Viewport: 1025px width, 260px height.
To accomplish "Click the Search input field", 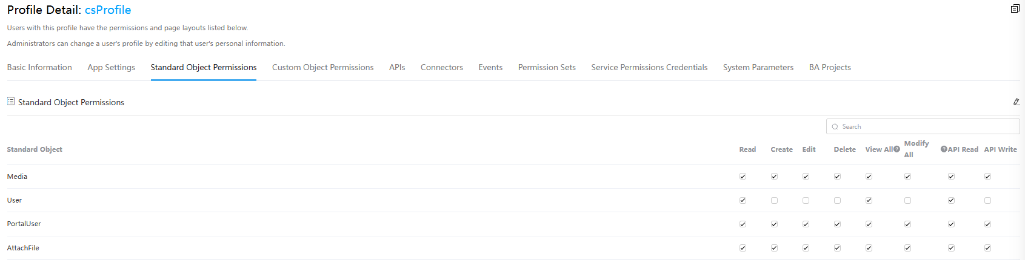I will (923, 126).
